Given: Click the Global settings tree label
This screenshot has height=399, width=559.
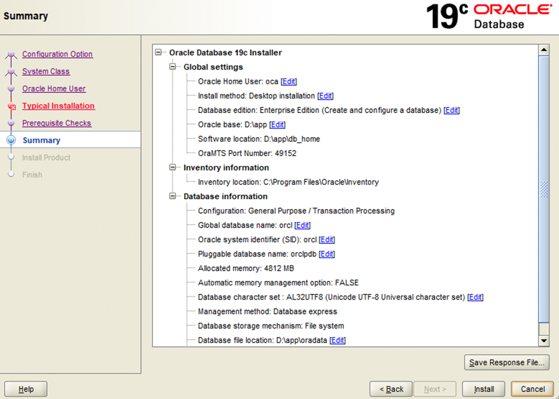Looking at the screenshot, I should pyautogui.click(x=213, y=67).
